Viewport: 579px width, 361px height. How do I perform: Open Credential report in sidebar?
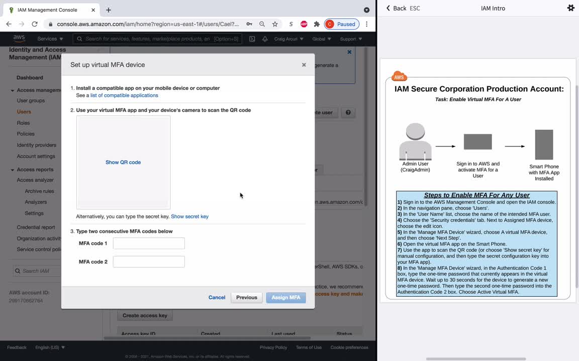point(36,227)
